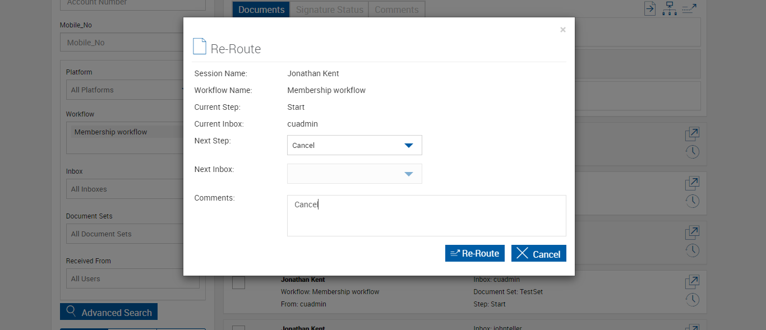Image resolution: width=766 pixels, height=330 pixels.
Task: Switch to the Signature Status tab
Action: [329, 10]
